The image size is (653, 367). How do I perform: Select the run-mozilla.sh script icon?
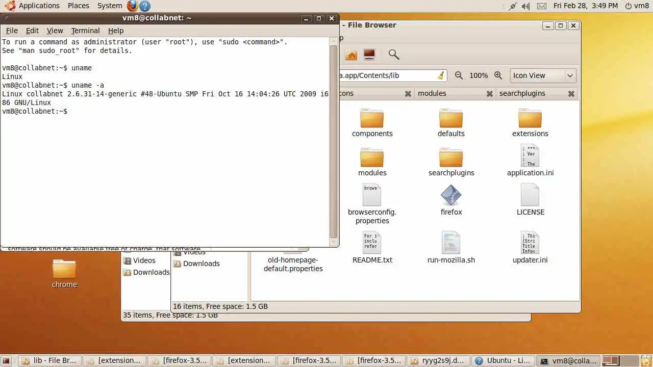451,243
